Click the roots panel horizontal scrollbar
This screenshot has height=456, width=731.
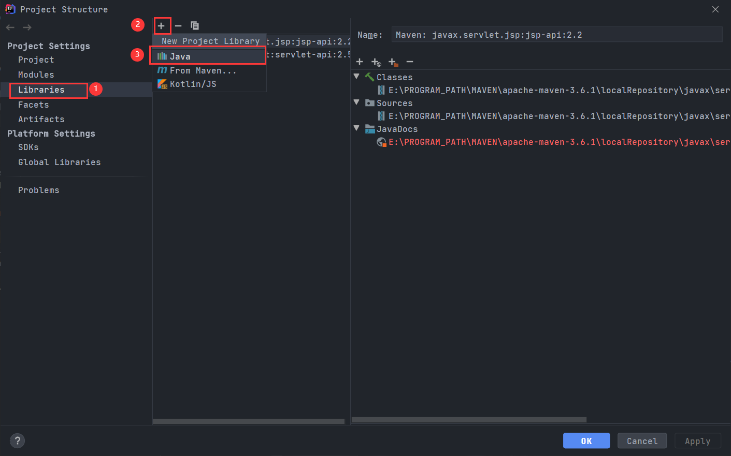(x=469, y=420)
